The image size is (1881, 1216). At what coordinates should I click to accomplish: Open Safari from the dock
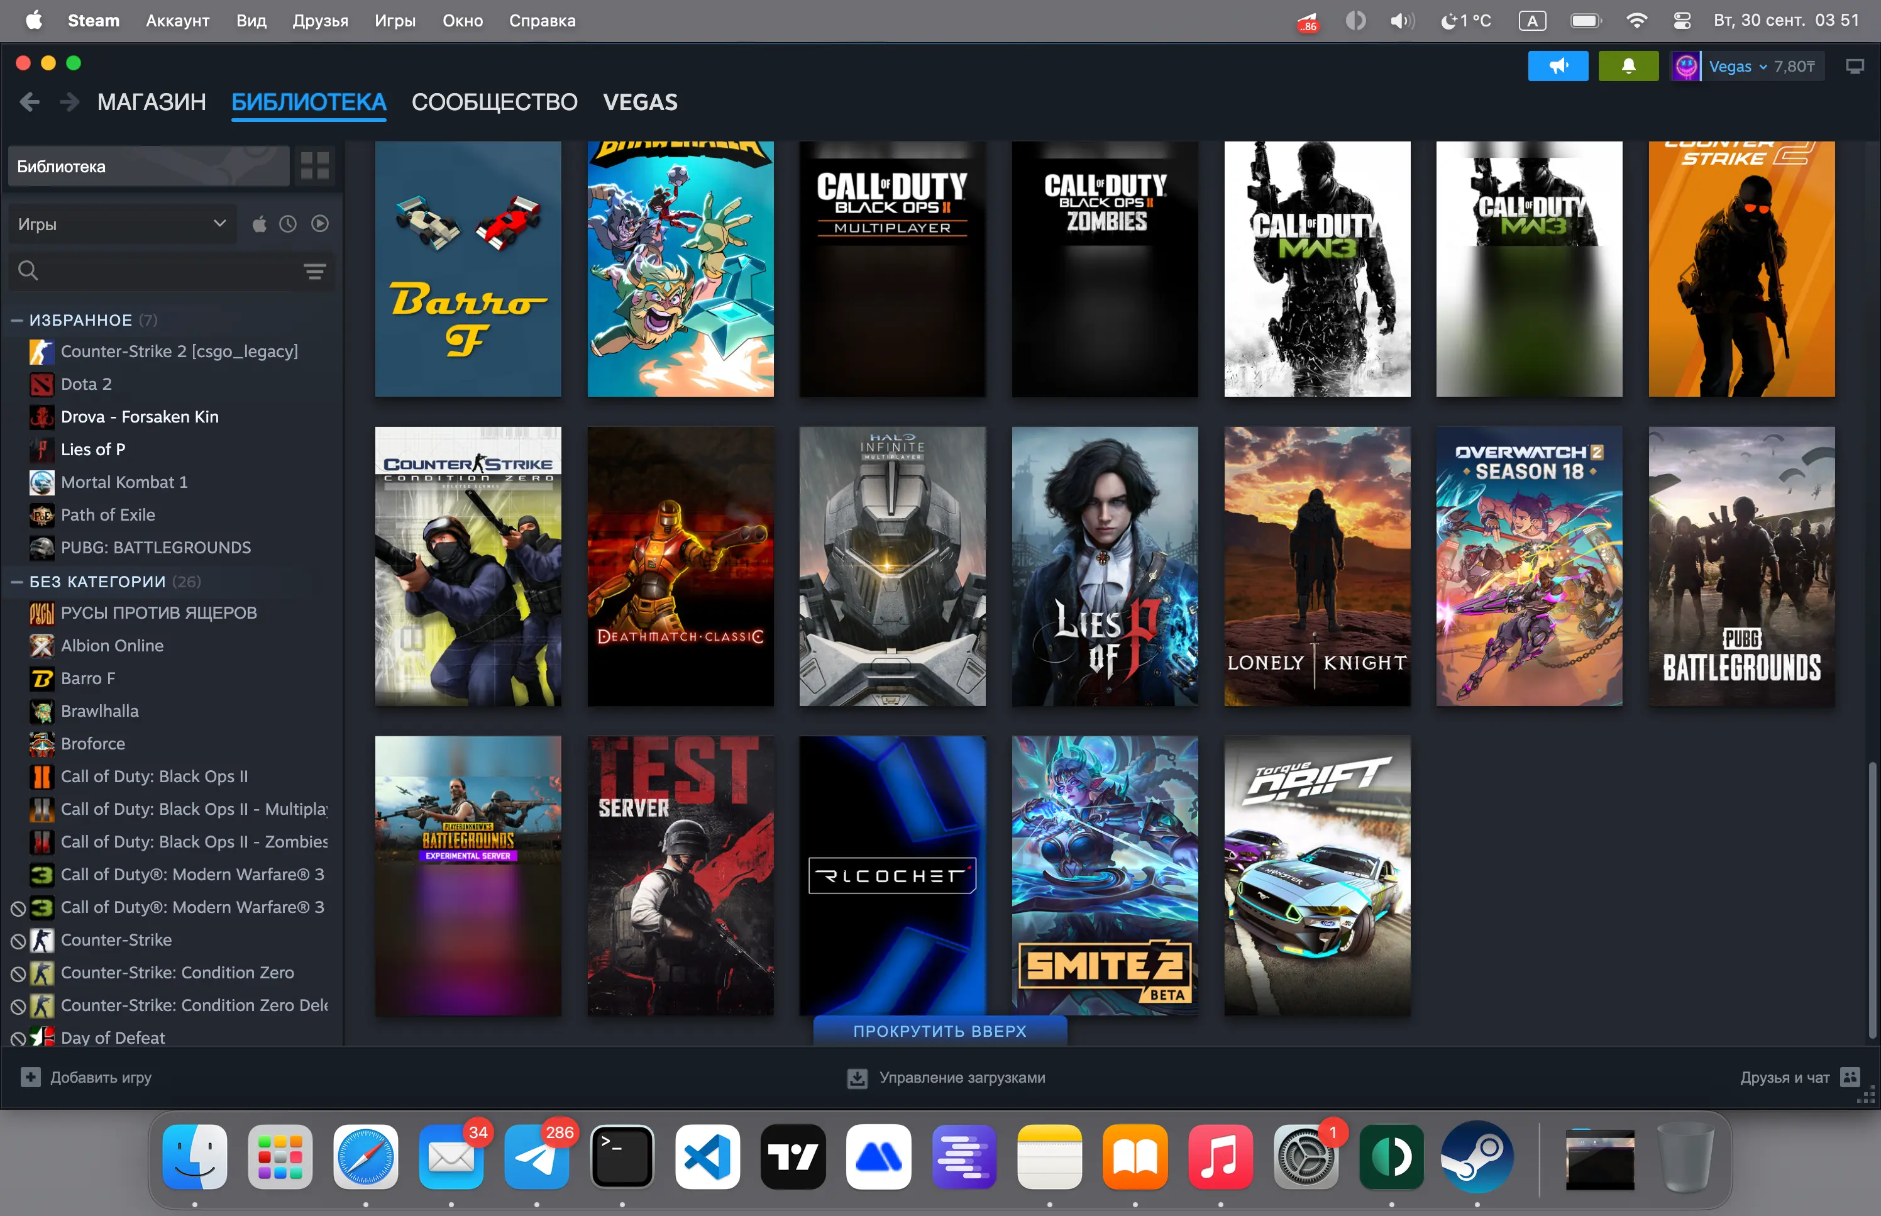click(x=365, y=1157)
